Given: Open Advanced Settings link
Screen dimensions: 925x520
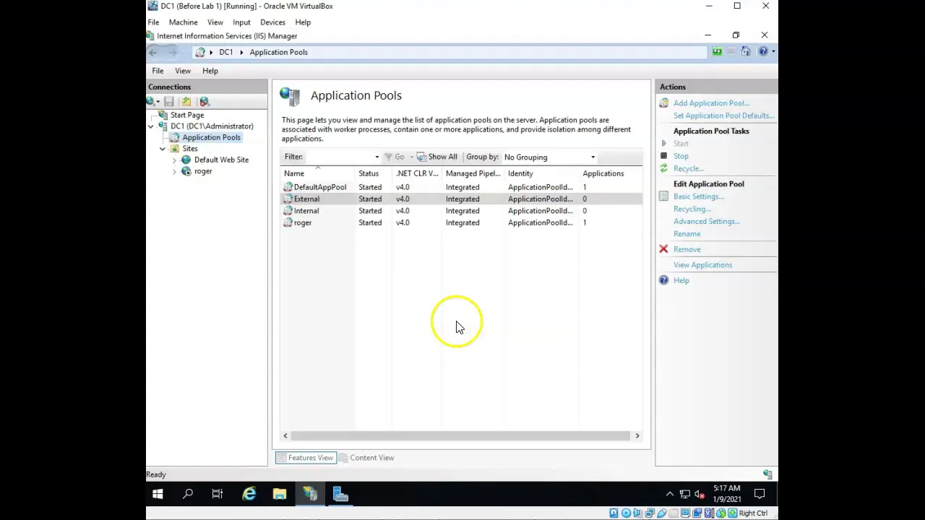Looking at the screenshot, I should [x=706, y=221].
